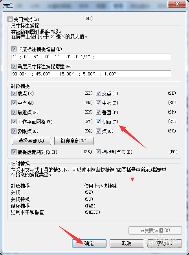This screenshot has height=255, width=189.
Task: Toggle 捕捉远距离对象 (J) checkbox
Action: point(14,152)
